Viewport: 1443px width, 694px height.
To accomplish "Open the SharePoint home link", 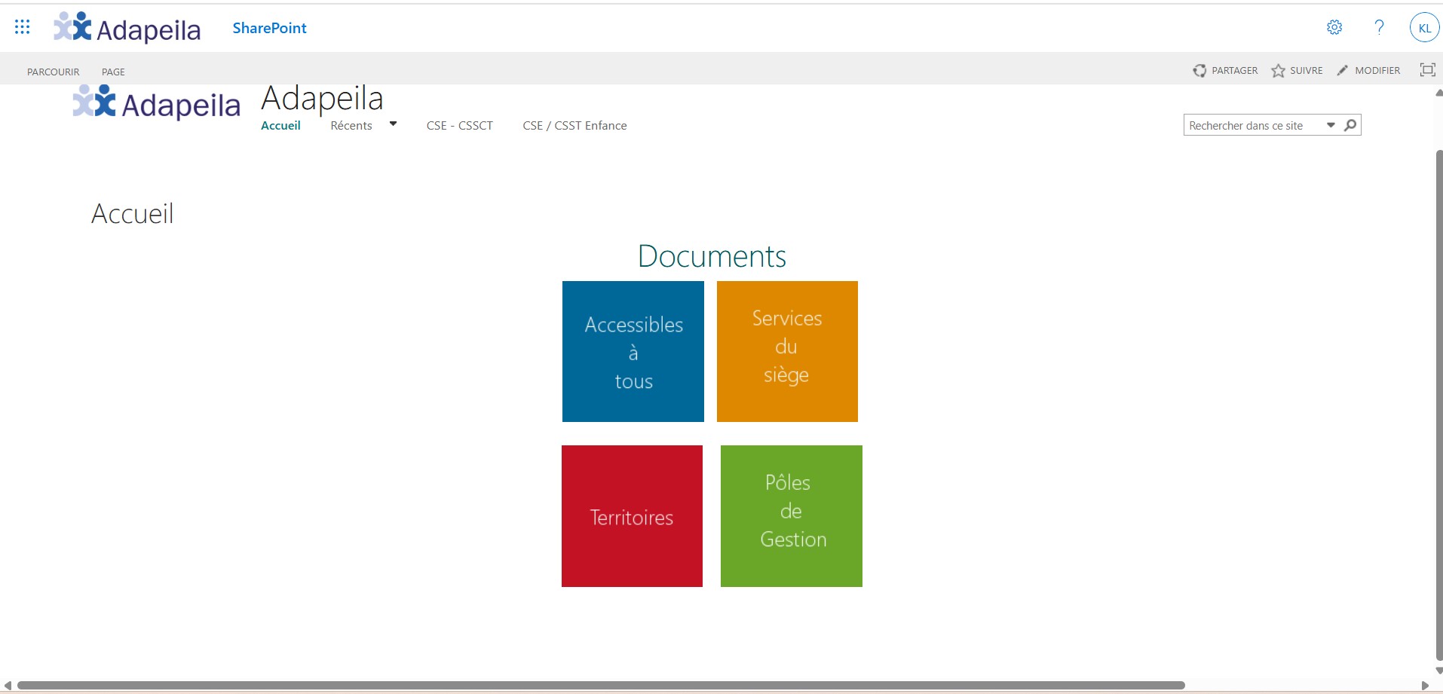I will [269, 28].
